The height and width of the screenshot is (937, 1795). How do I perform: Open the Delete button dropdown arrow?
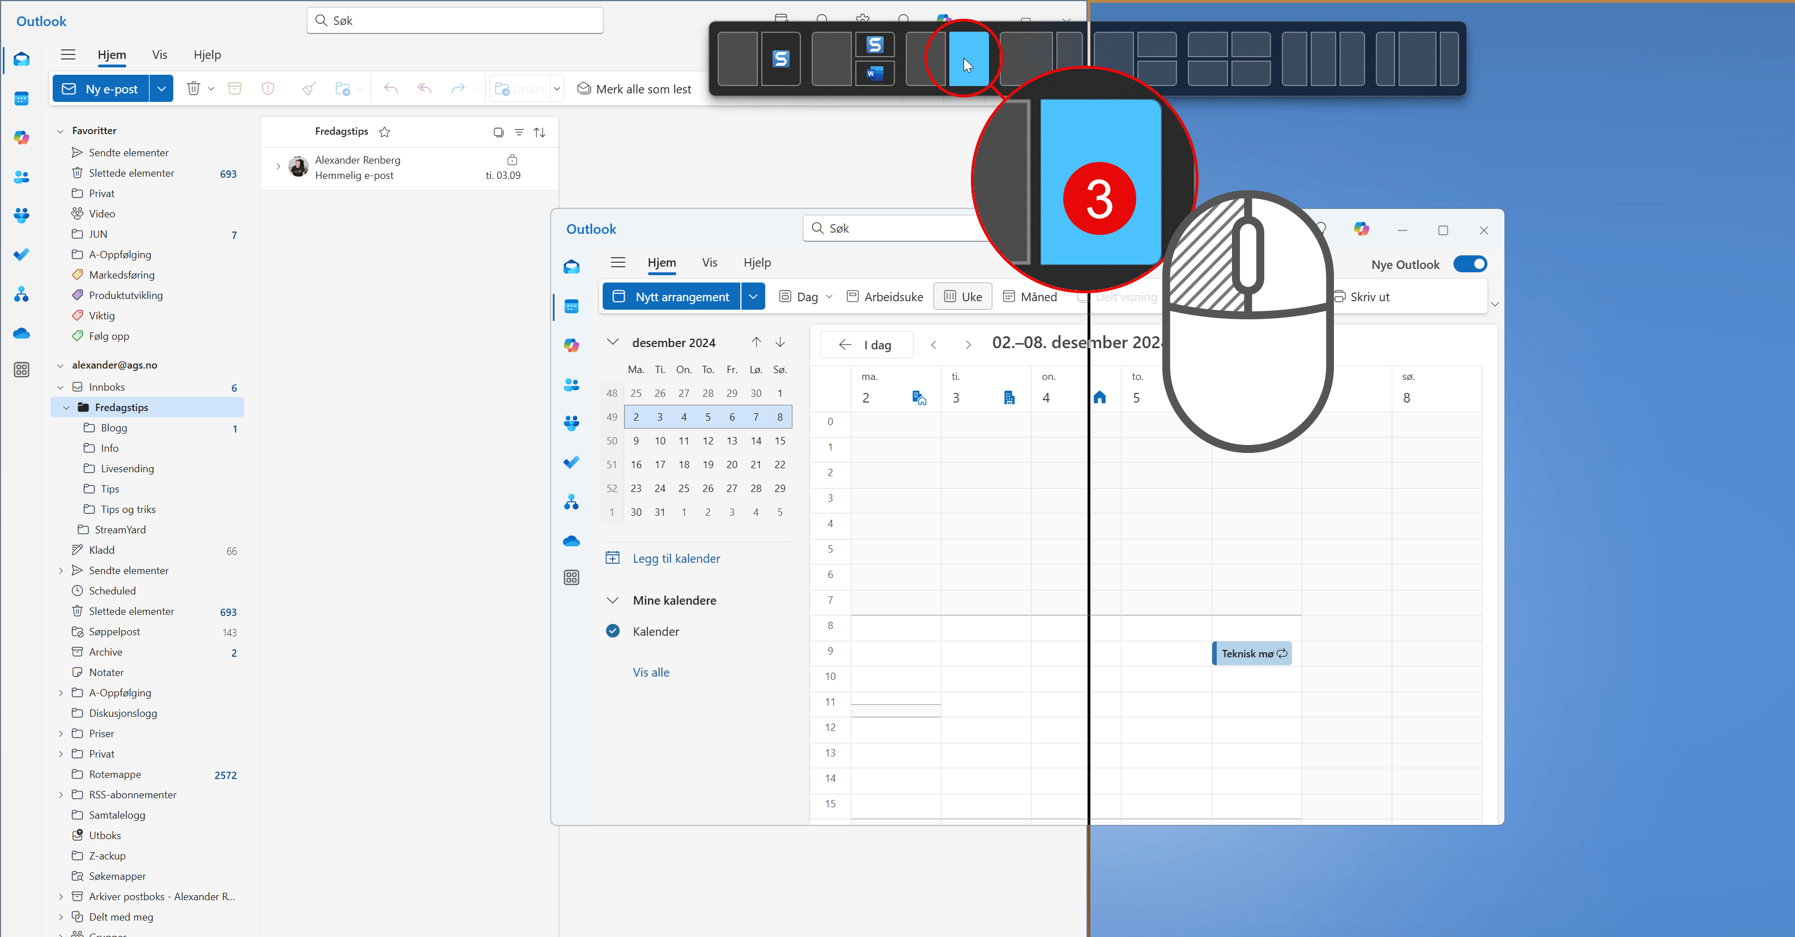coord(211,88)
